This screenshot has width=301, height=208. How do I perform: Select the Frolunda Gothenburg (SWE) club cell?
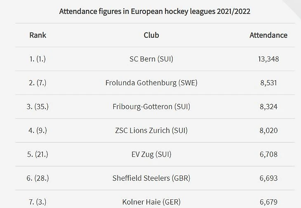[x=151, y=83]
